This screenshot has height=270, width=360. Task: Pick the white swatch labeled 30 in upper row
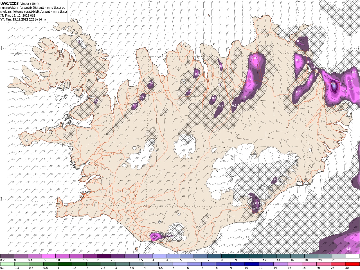point(353,256)
